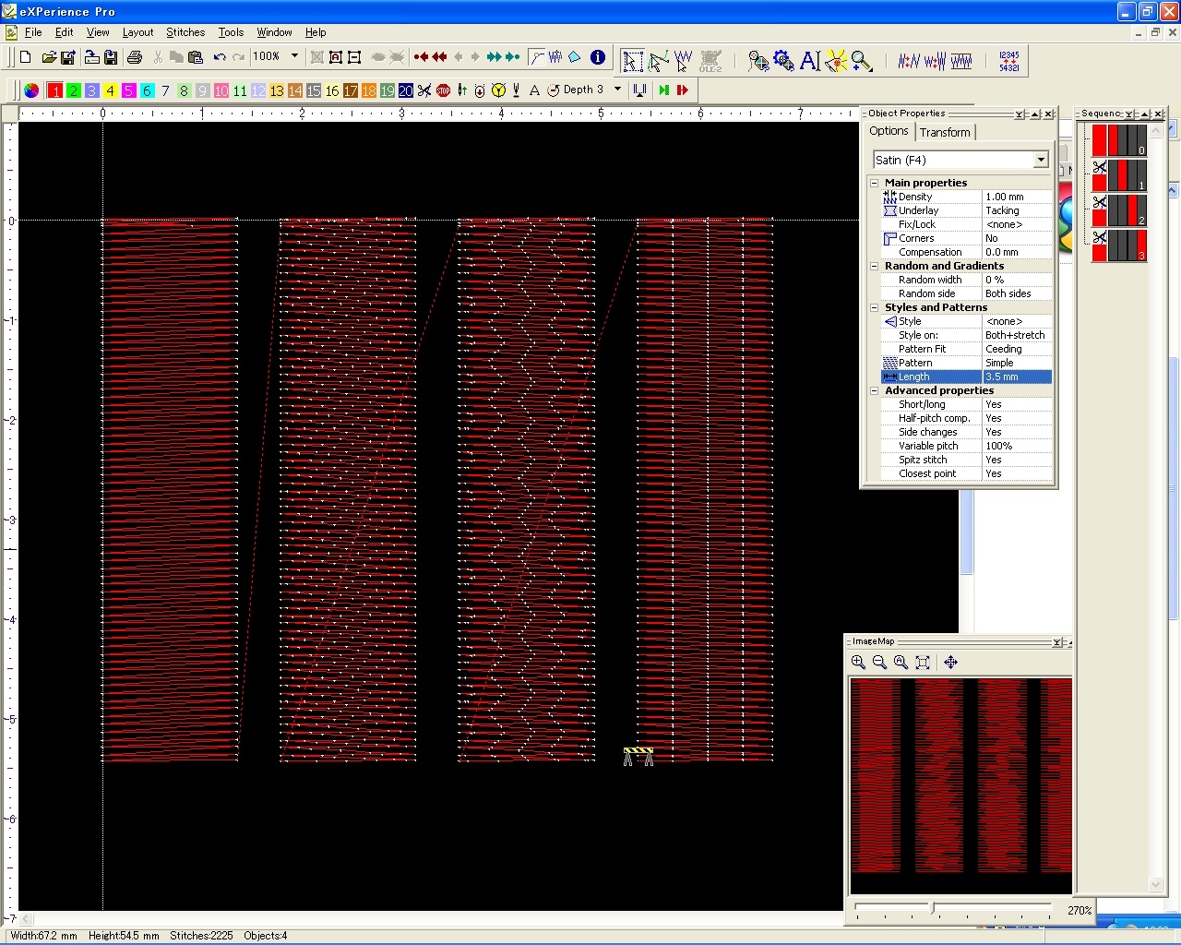Choose the node edit curve tool
1181x945 pixels.
(x=658, y=61)
